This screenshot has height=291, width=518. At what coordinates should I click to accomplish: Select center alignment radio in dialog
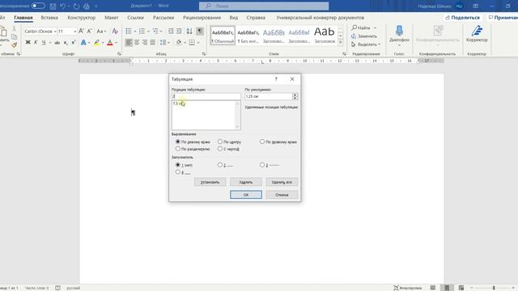click(220, 141)
